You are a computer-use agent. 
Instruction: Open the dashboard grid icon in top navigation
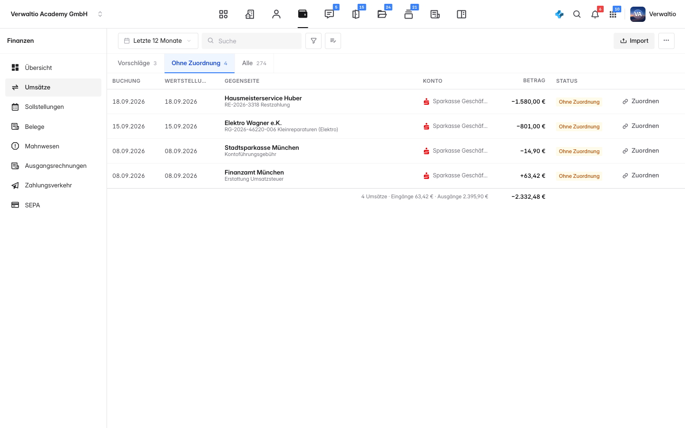coord(224,14)
